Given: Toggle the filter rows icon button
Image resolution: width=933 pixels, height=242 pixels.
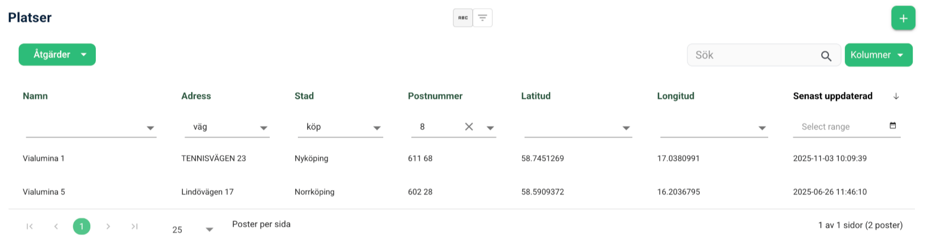Looking at the screenshot, I should 482,18.
